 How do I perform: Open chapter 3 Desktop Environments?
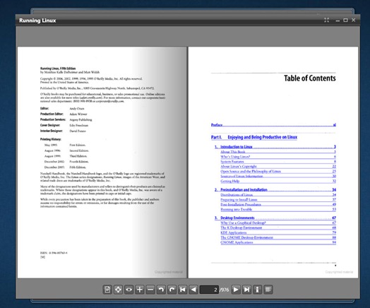tap(275, 218)
